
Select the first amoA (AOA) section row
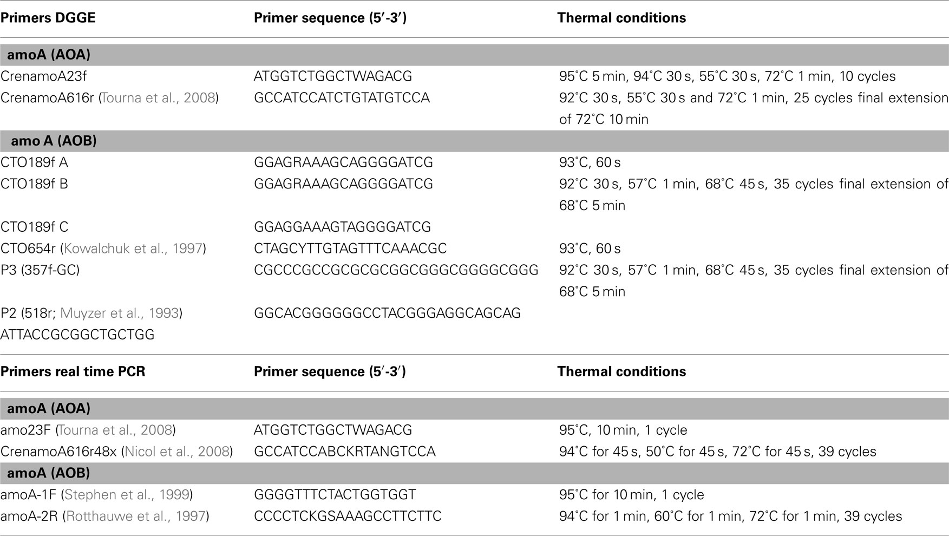click(x=474, y=55)
